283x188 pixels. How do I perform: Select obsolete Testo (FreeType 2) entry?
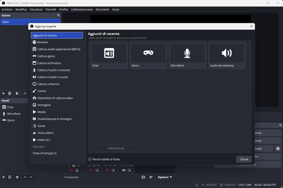point(57,153)
